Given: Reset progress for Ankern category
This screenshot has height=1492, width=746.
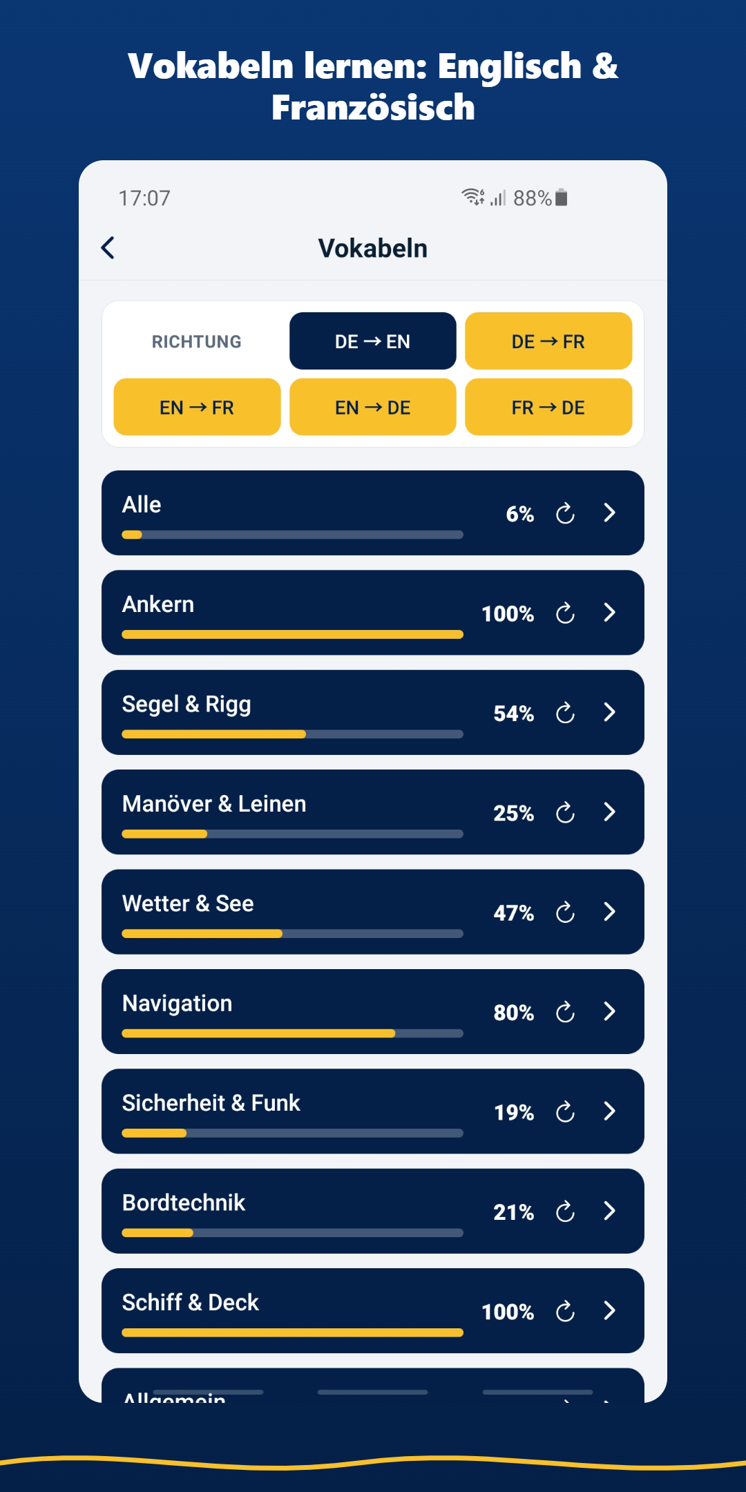Looking at the screenshot, I should pos(565,613).
